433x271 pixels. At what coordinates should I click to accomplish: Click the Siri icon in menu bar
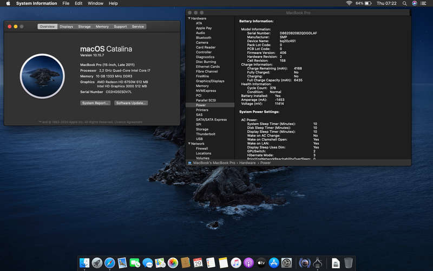(415, 3)
